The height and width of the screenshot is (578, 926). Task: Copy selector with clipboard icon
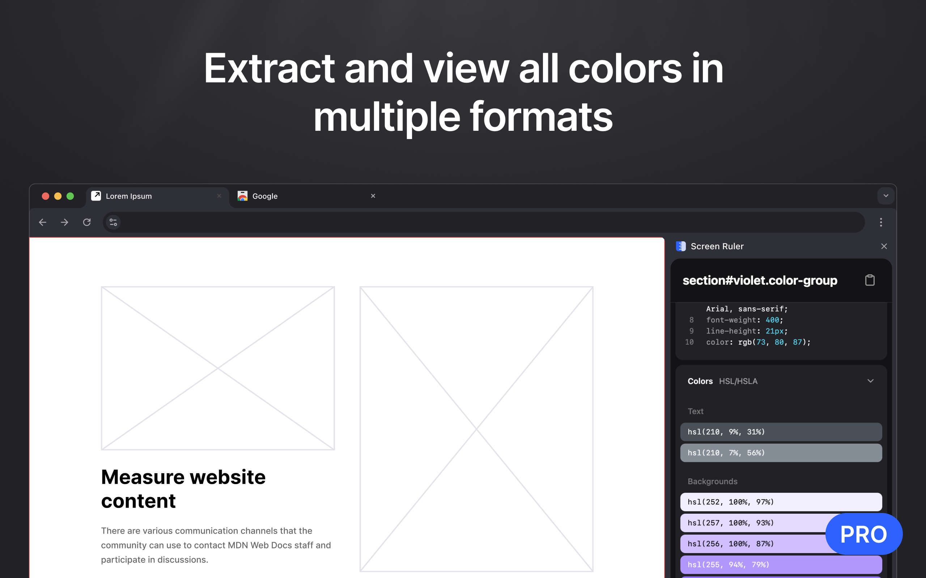coord(870,280)
